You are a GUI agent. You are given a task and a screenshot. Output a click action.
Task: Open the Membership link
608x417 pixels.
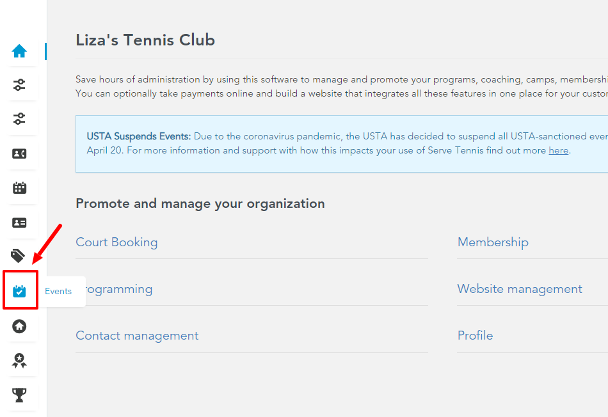pos(493,242)
